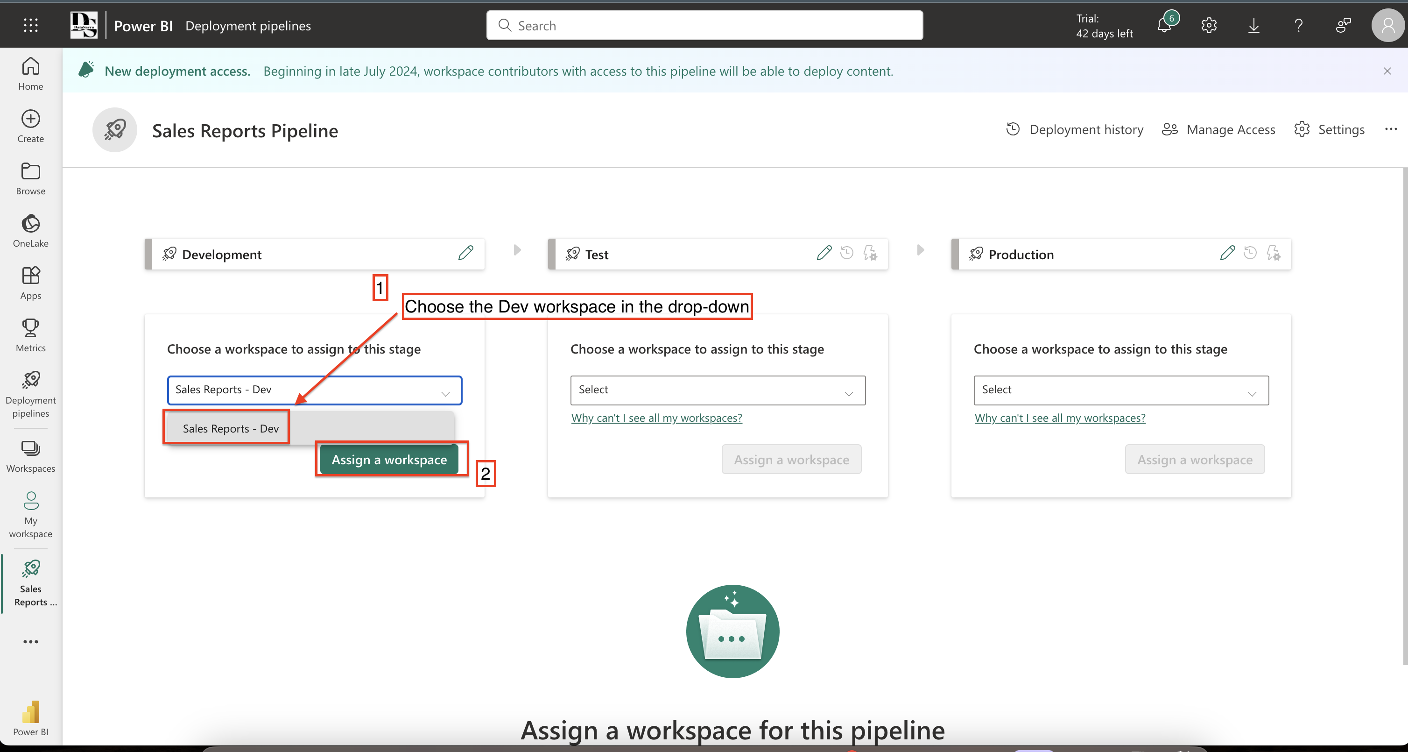Screen dimensions: 1408x752
Task: Open Test stage deployment history icon
Action: [x=847, y=253]
